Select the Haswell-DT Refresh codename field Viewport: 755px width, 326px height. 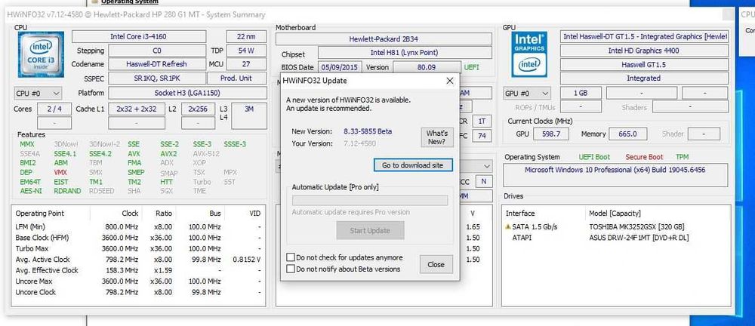[157, 64]
